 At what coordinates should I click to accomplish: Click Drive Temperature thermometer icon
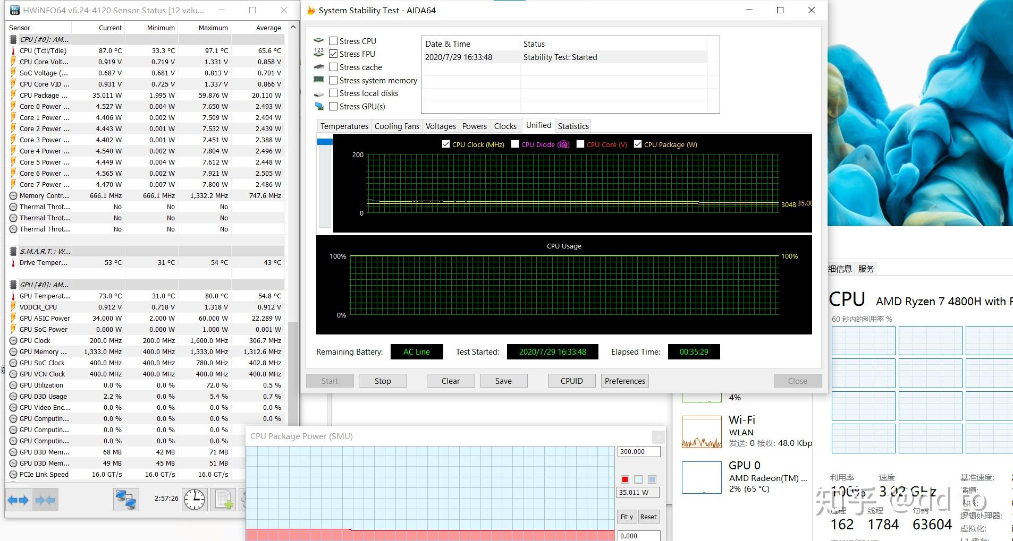pyautogui.click(x=13, y=262)
